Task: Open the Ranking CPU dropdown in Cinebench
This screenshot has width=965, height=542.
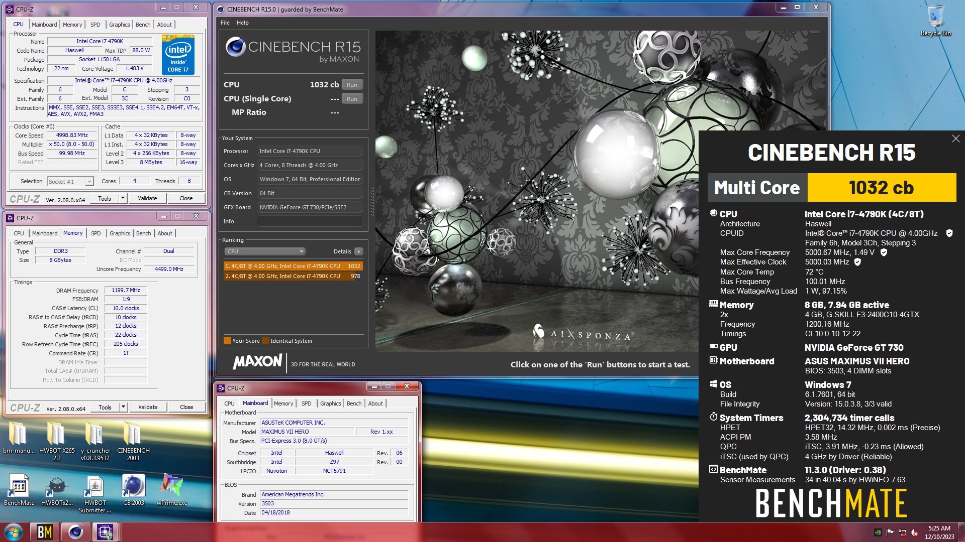Action: (x=264, y=251)
